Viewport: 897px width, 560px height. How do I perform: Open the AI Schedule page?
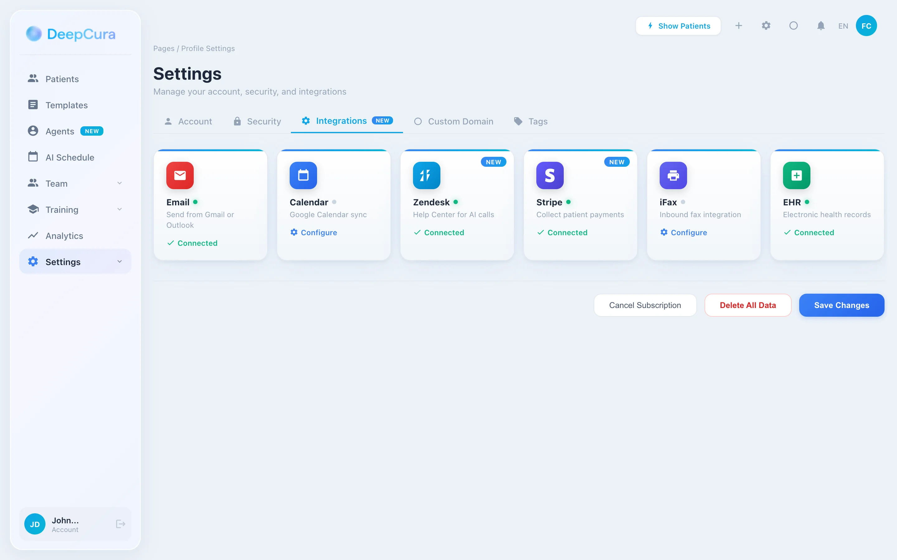click(x=70, y=157)
